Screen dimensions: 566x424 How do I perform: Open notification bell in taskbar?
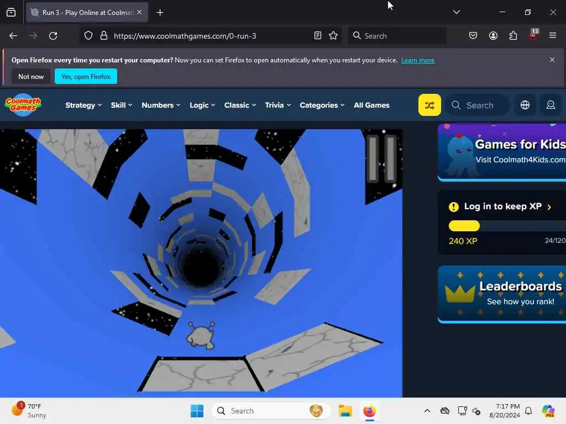(528, 411)
